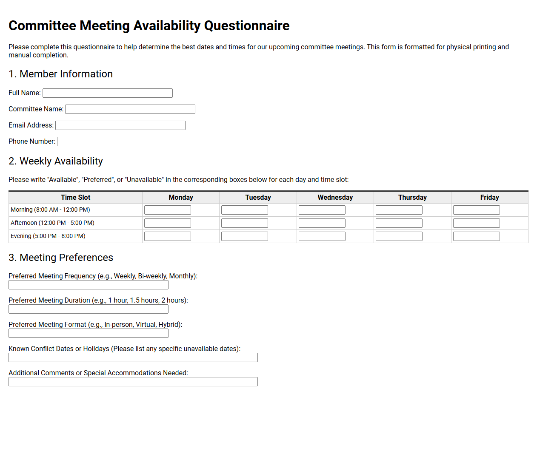The image size is (537, 476).
Task: Select the Wednesday Evening availability box
Action: pos(322,236)
